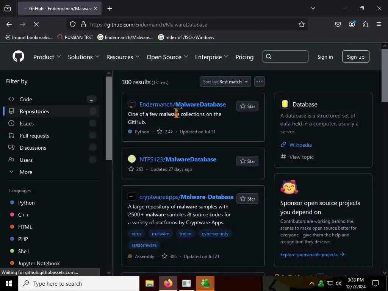388x291 pixels.
Task: Select the Repositories filter
Action: [x=52, y=111]
